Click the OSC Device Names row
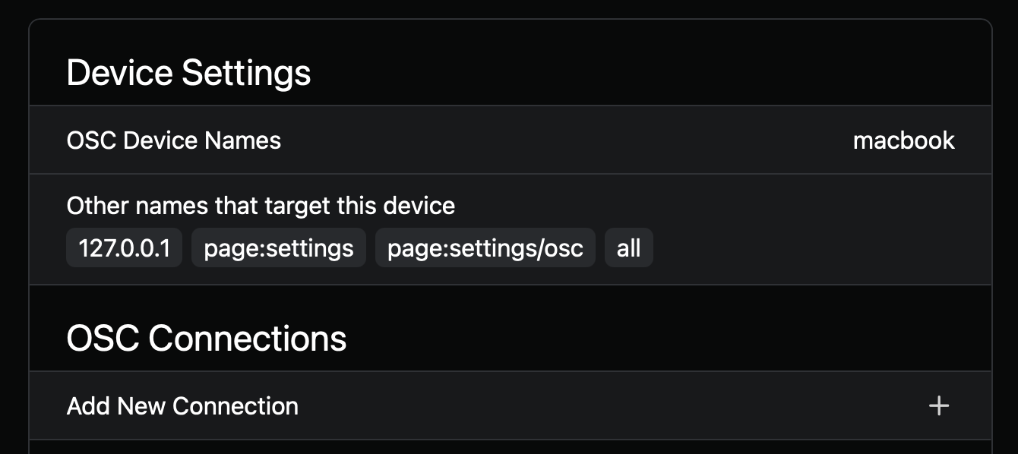Viewport: 1018px width, 454px height. 509,140
